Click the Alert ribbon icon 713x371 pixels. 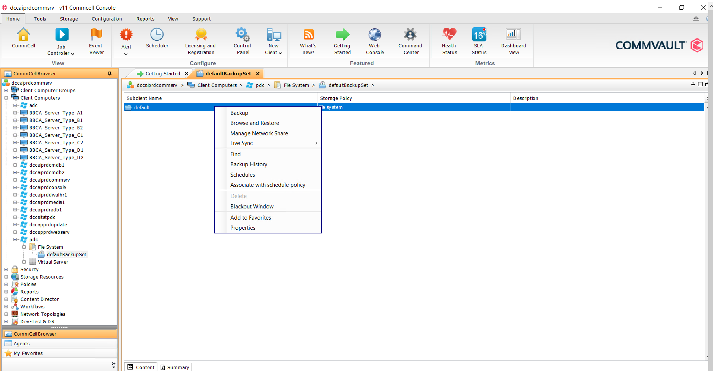coord(126,35)
